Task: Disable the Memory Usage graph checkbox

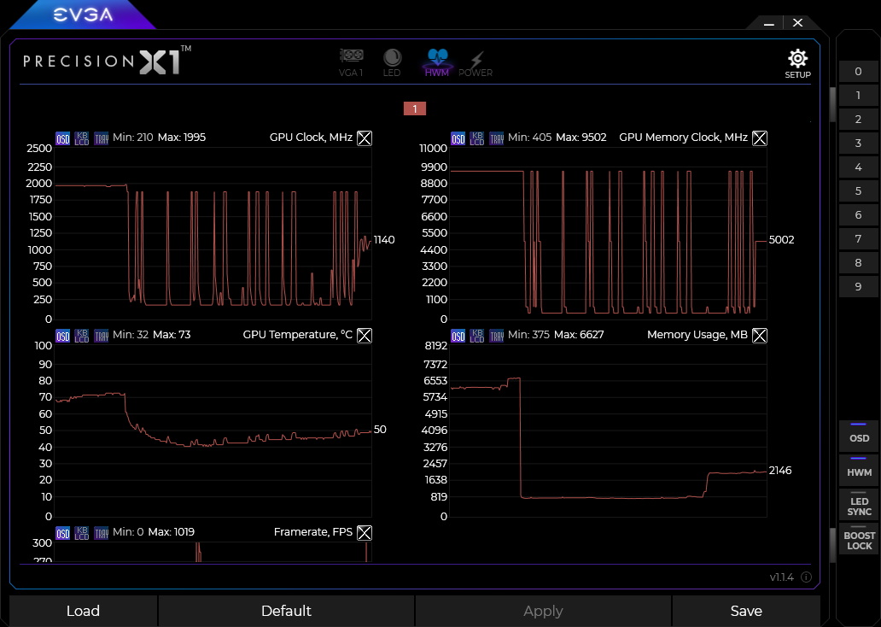Action: [x=760, y=335]
